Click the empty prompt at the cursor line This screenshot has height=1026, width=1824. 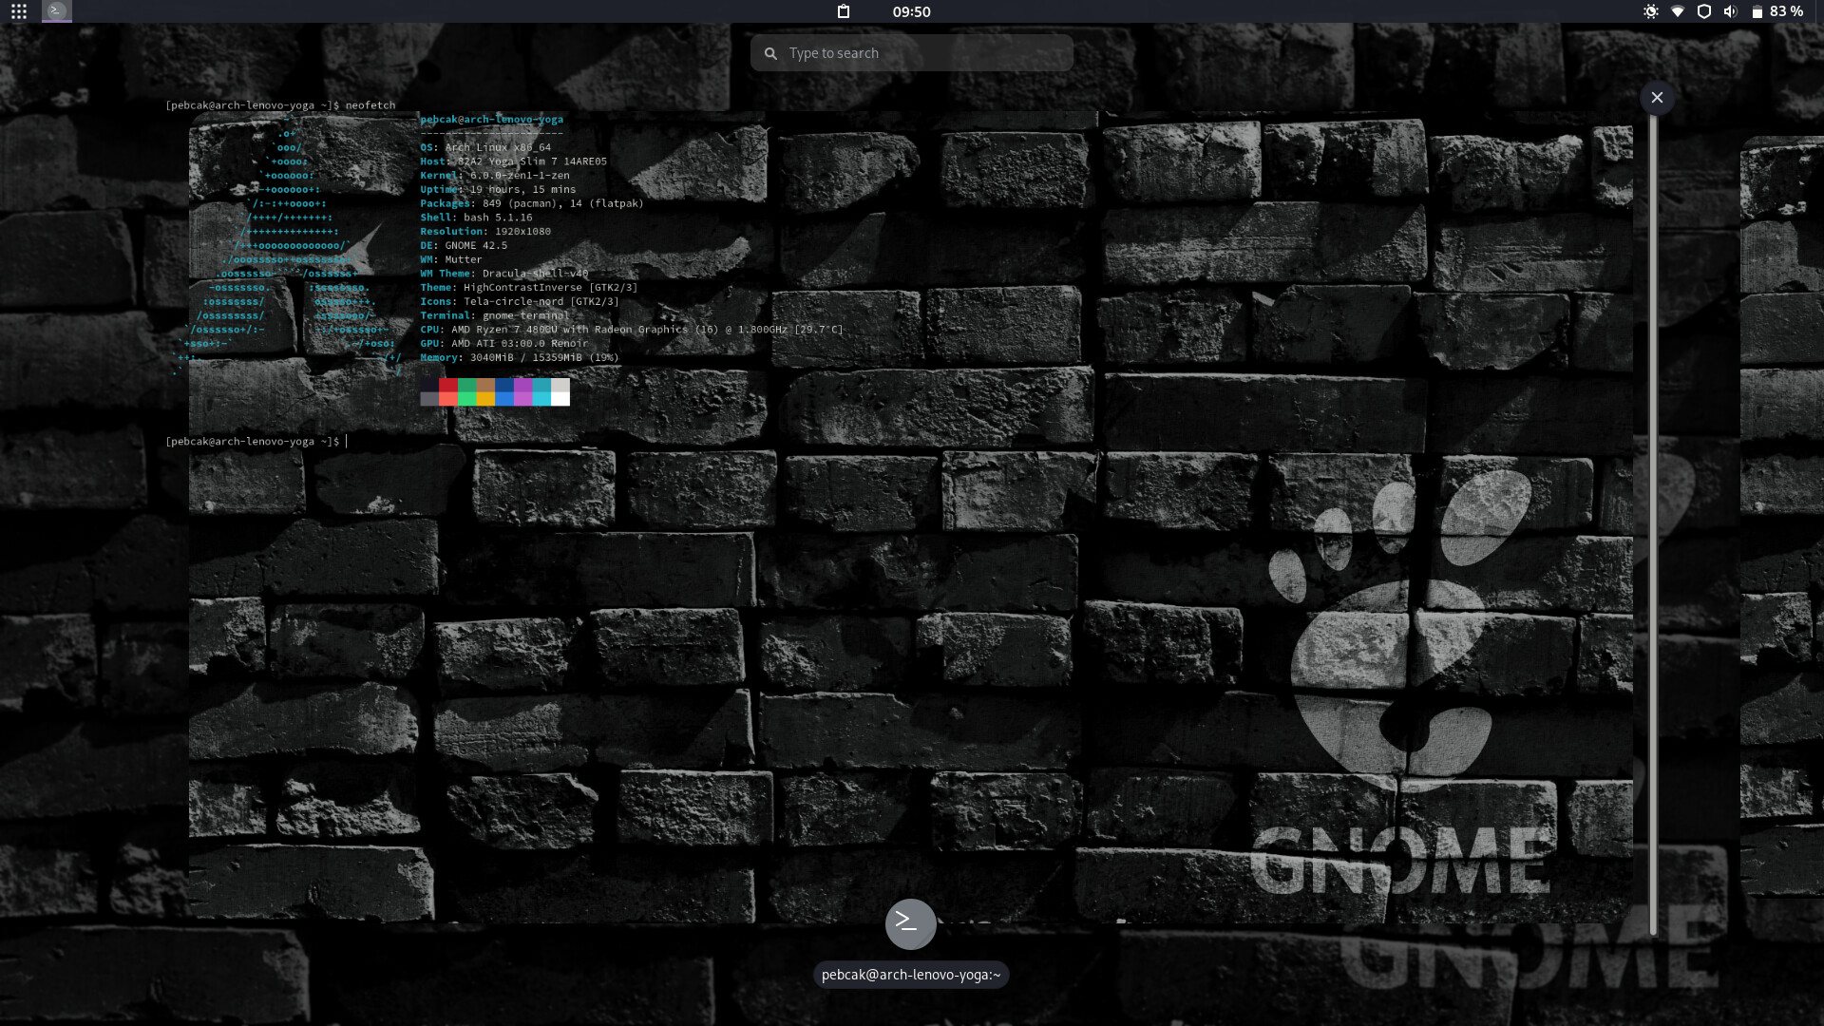tap(256, 442)
